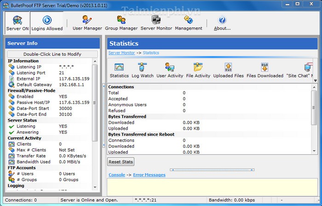Click the Default Gateway icon
Screen dimensions: 322x206
pos(11,85)
